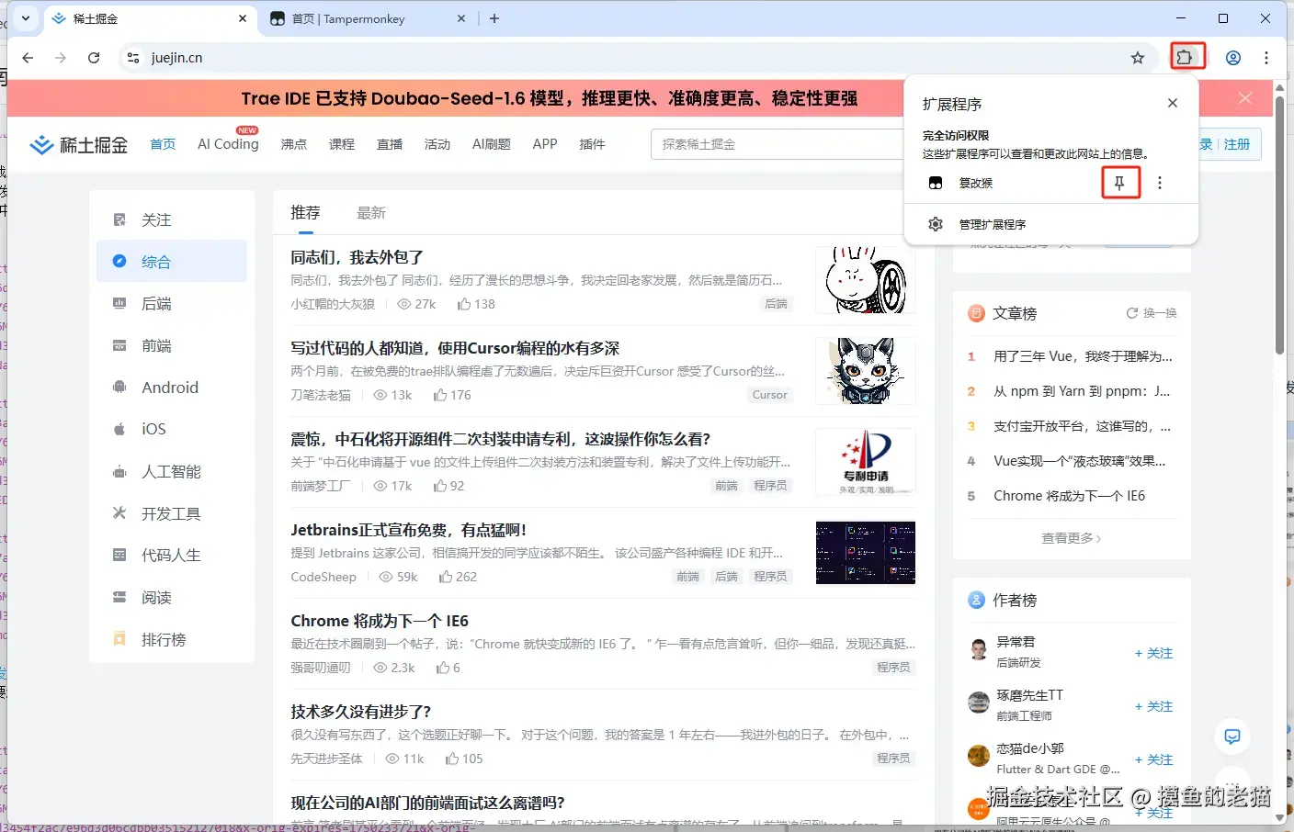
Task: Select Android category in the sidebar
Action: click(x=172, y=388)
